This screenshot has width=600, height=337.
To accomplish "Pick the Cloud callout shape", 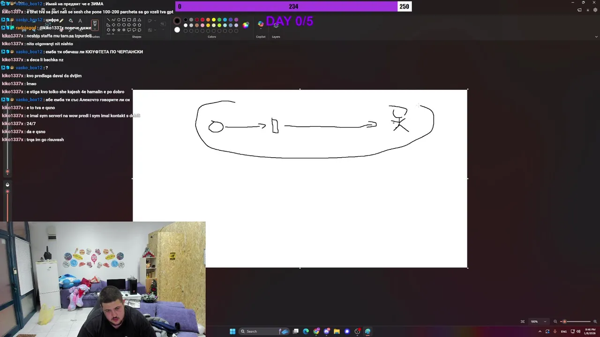I will click(139, 30).
